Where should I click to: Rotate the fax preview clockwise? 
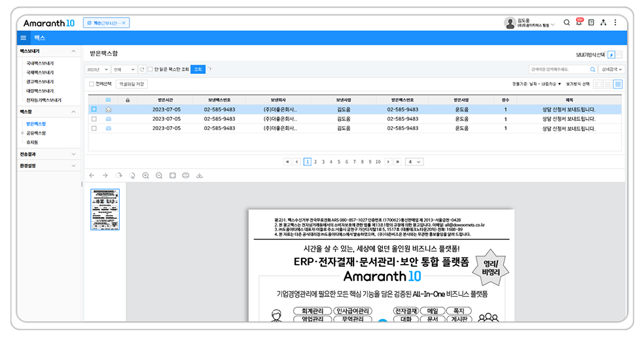119,176
